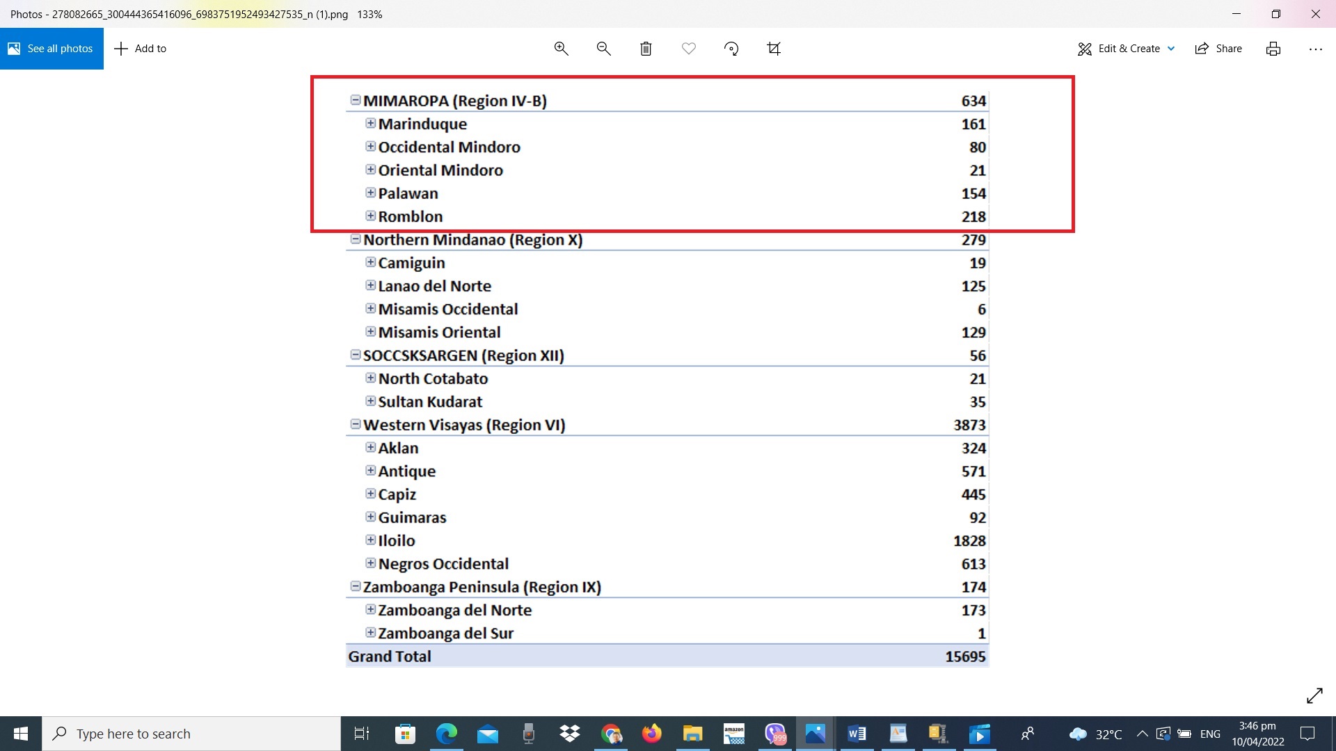Click the Romblon row label
This screenshot has height=751, width=1336.
pos(411,217)
